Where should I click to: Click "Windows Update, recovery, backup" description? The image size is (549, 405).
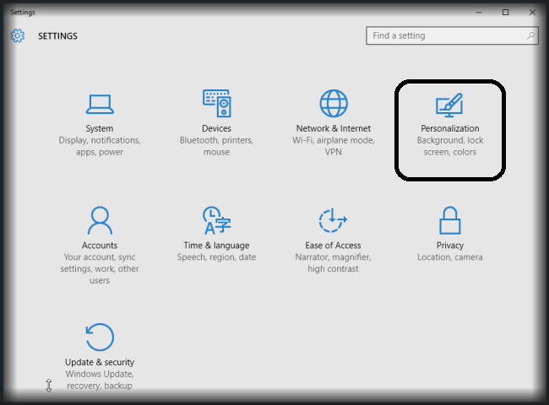coord(100,380)
